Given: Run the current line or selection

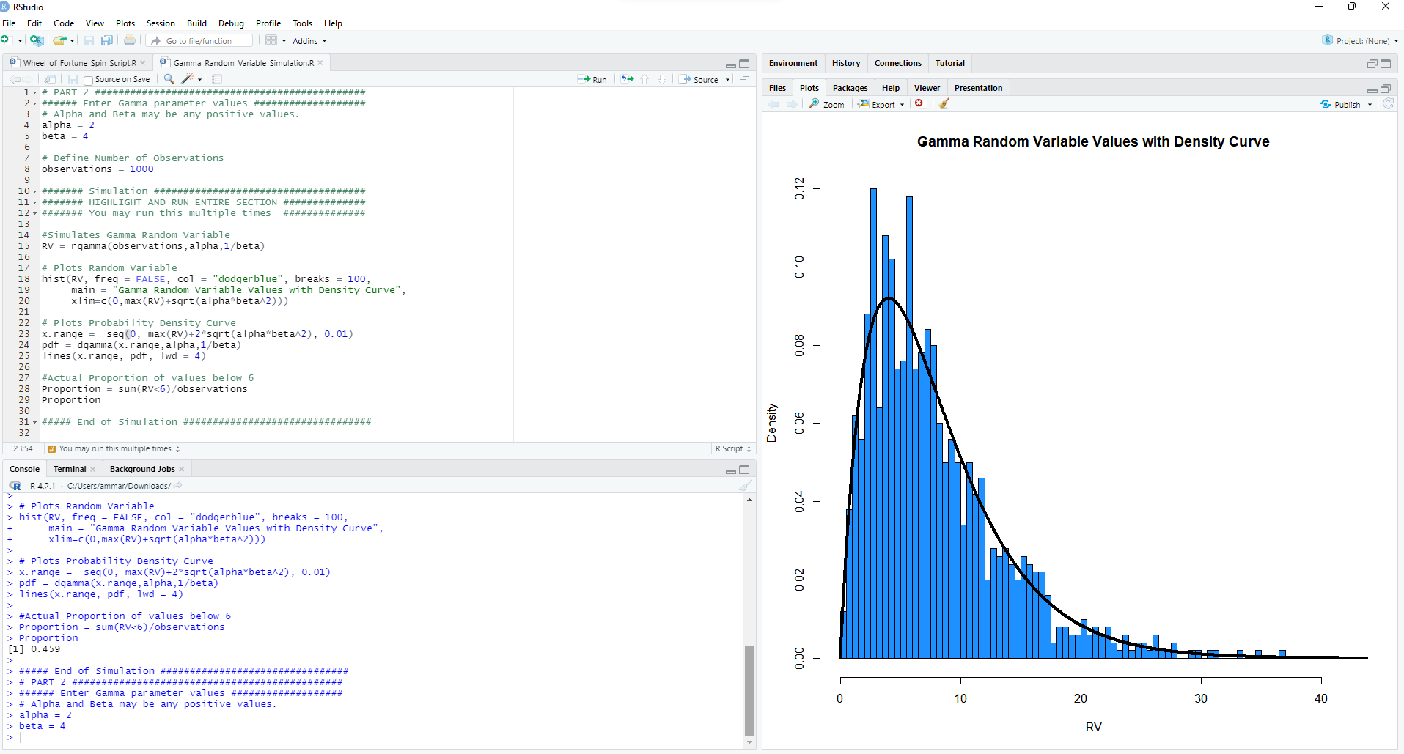Looking at the screenshot, I should coord(592,79).
